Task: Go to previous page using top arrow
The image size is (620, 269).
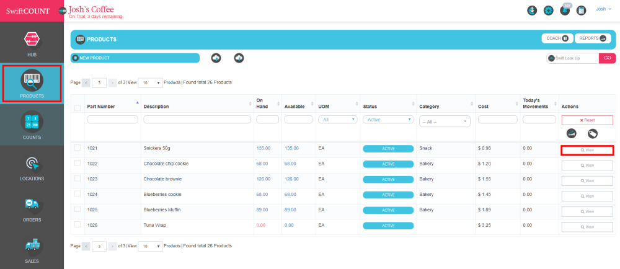Action: [86, 82]
